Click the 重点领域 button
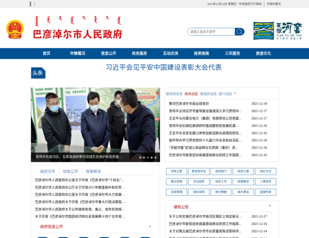309x238 pixels. coord(176,181)
